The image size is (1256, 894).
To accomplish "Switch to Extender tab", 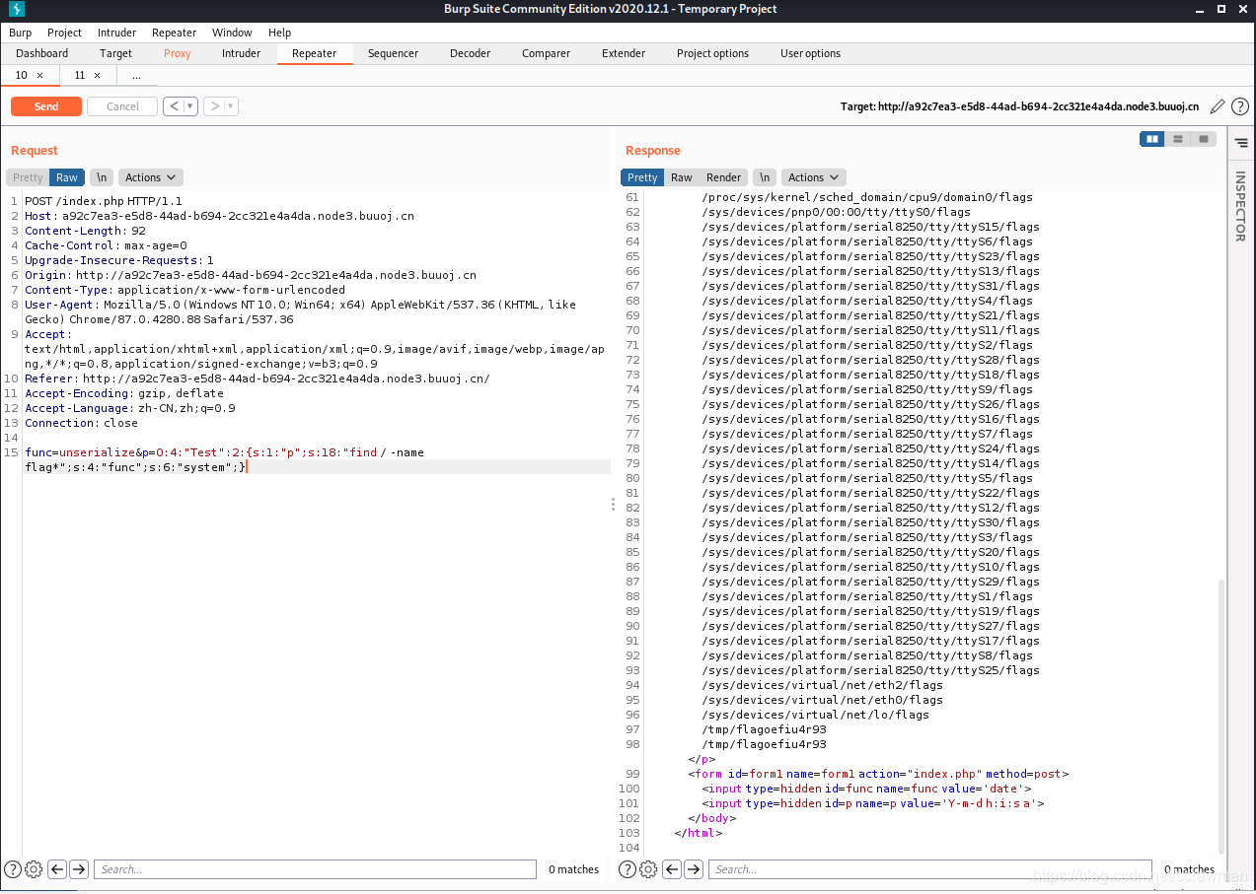I will point(624,53).
